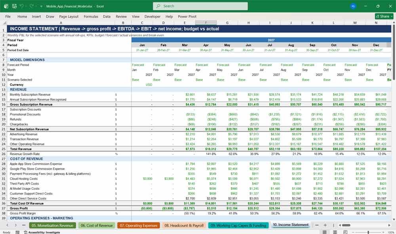Click the horizontal scrollbar thumb

point(346,225)
